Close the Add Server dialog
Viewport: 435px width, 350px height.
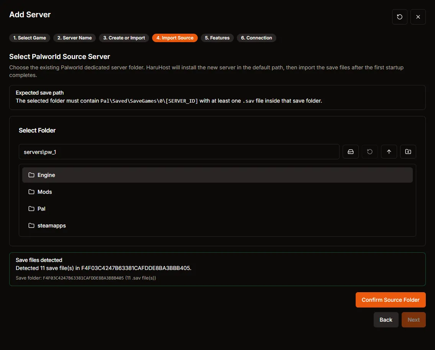click(x=418, y=17)
